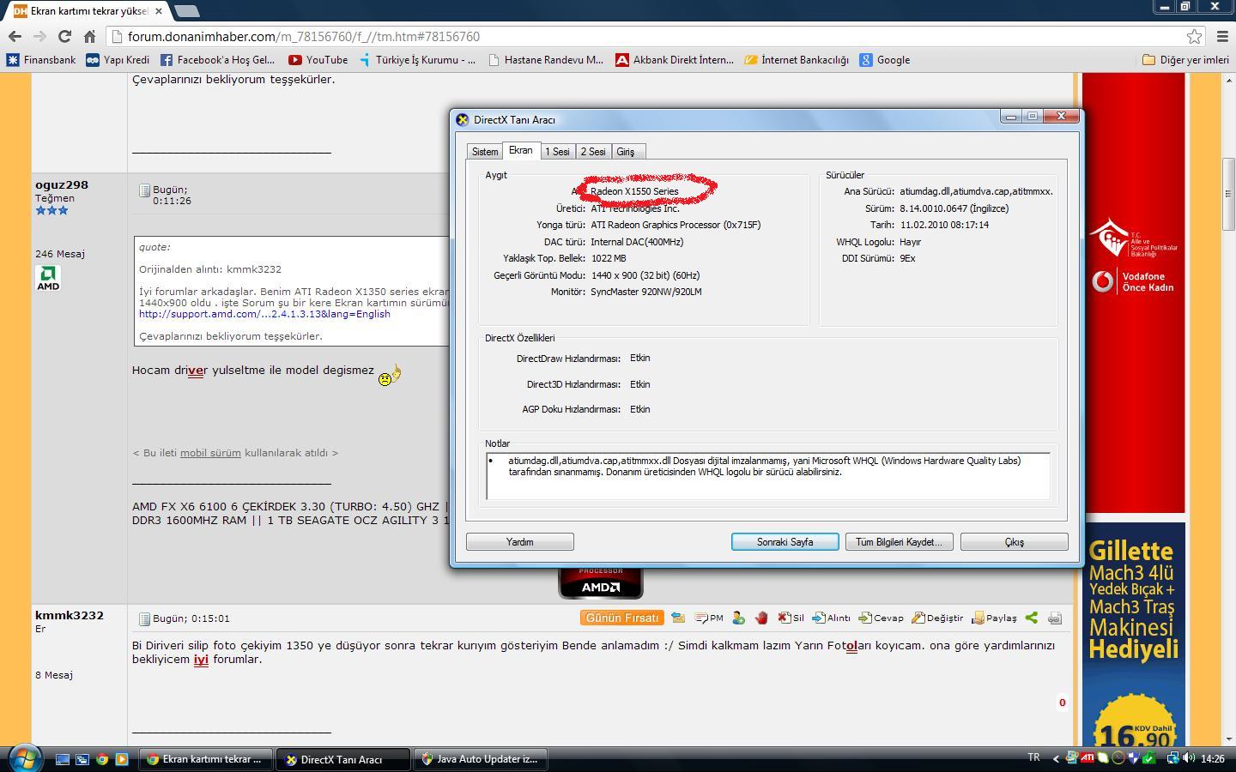
Task: Select the Ekran tab
Action: click(x=520, y=150)
